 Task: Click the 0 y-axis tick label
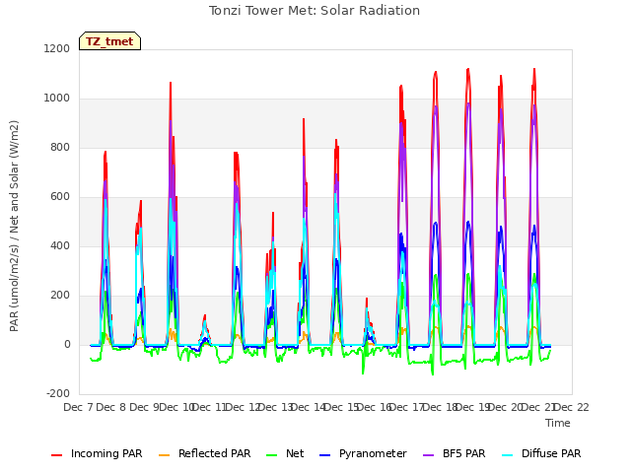[x=67, y=344]
